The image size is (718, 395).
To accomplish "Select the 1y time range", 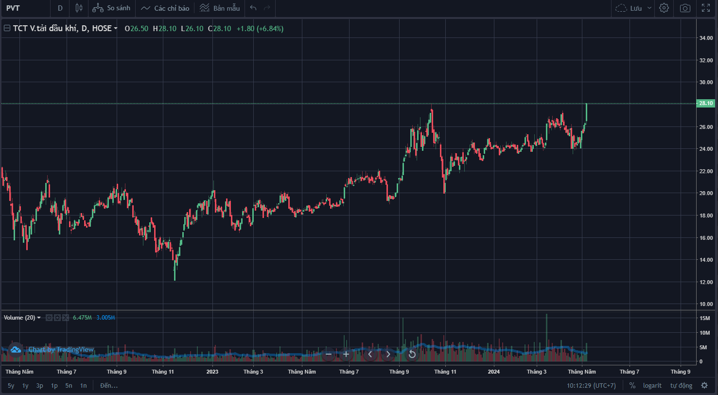I will pos(26,386).
